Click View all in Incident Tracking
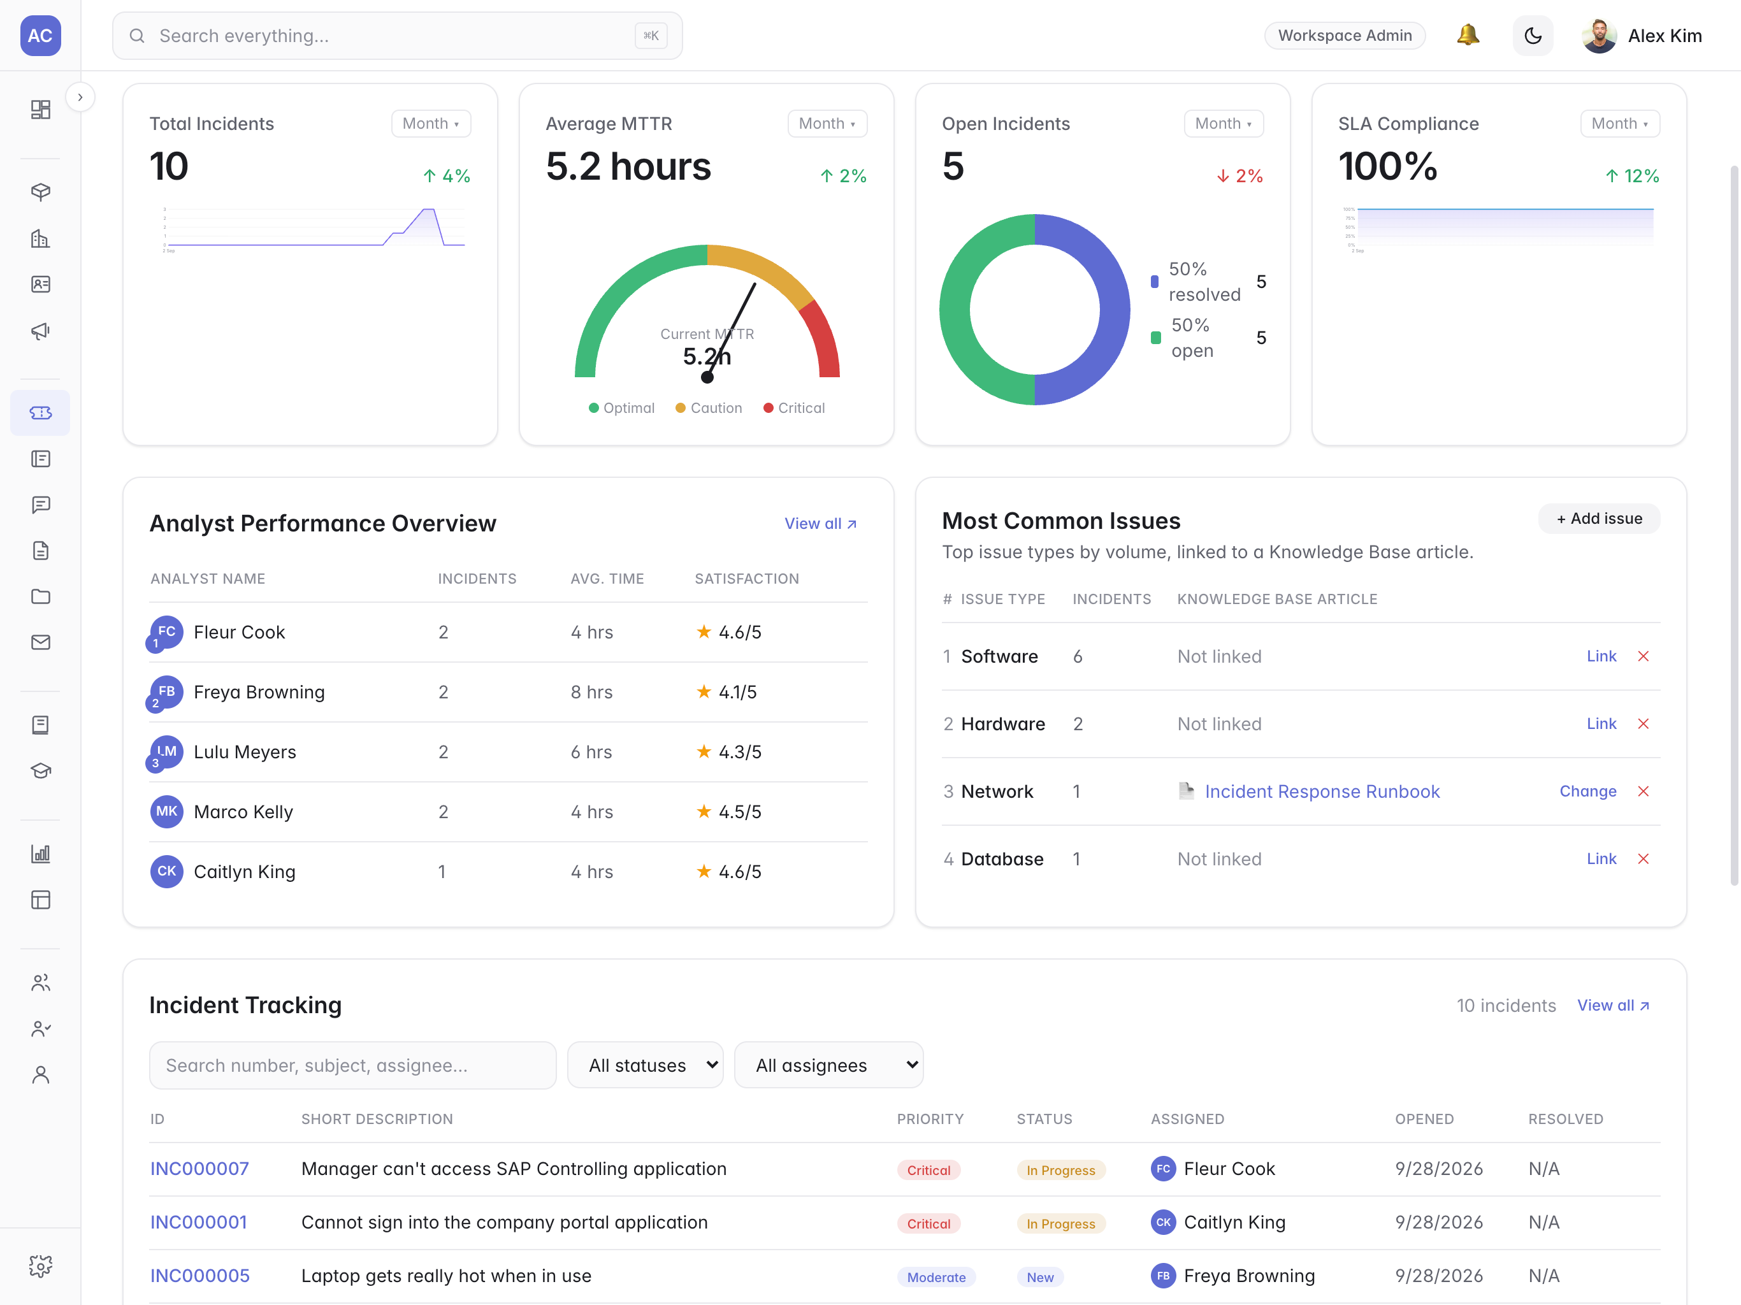This screenshot has width=1741, height=1305. (x=1614, y=1005)
